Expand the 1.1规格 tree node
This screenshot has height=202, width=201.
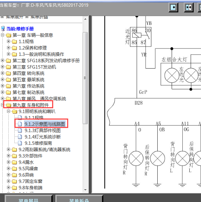coord(8,41)
